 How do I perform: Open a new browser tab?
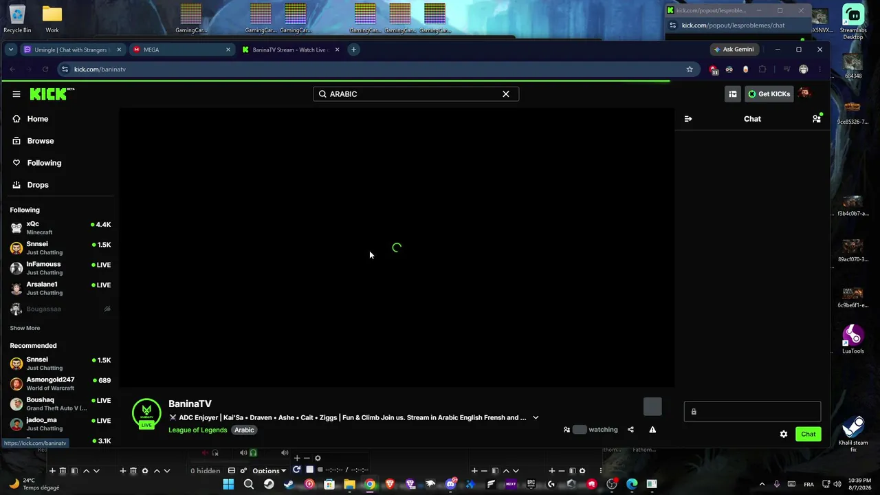(x=353, y=49)
